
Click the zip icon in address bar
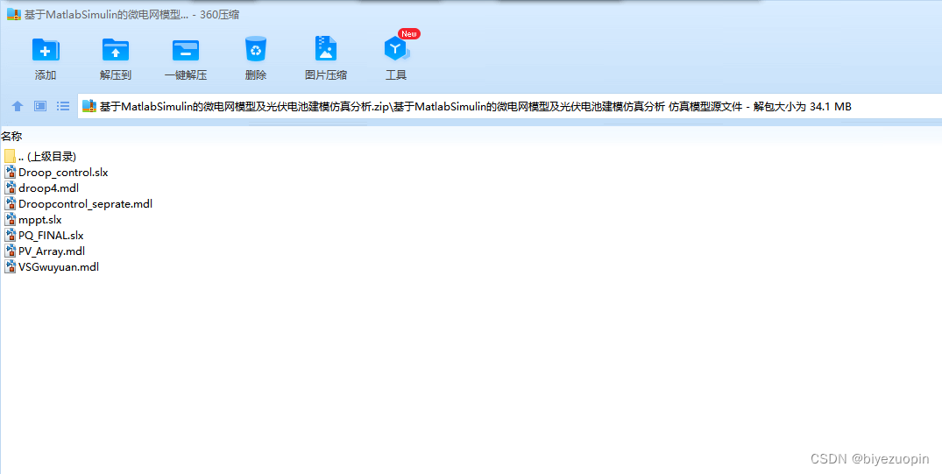[89, 107]
